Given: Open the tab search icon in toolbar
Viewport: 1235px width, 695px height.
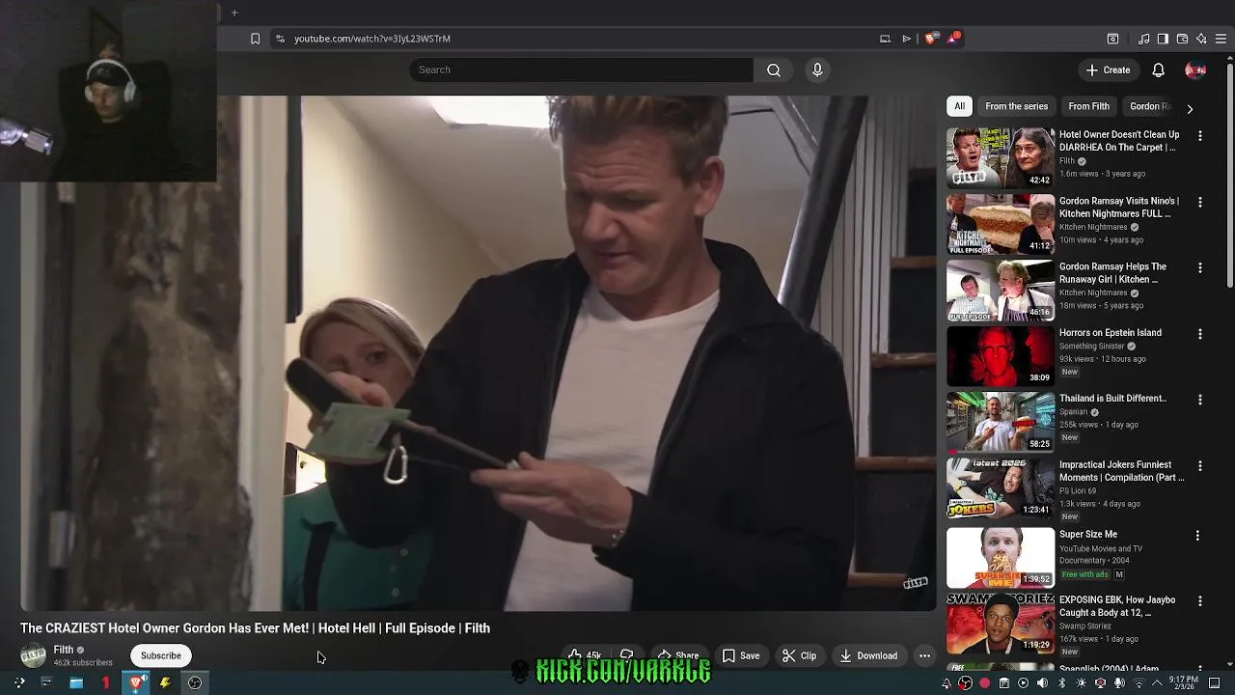Looking at the screenshot, I should click(x=1112, y=39).
